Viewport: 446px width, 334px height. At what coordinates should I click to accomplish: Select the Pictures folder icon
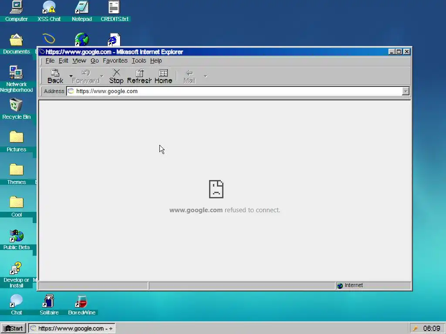(x=16, y=142)
